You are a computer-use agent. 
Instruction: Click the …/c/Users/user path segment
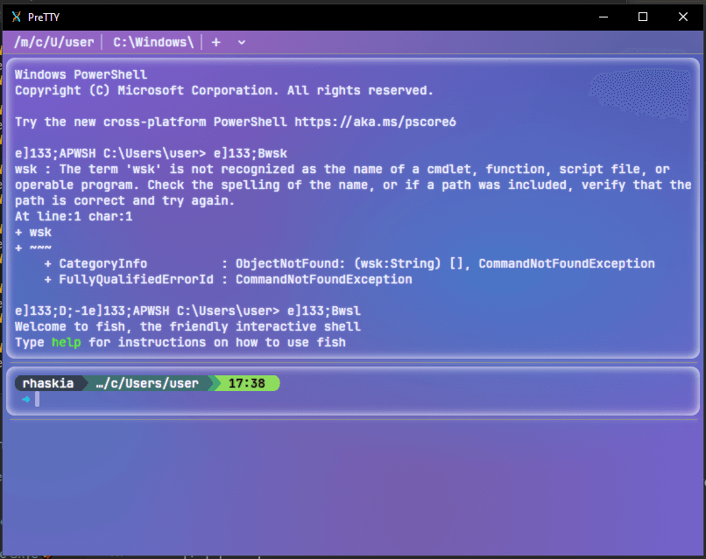[x=147, y=383]
